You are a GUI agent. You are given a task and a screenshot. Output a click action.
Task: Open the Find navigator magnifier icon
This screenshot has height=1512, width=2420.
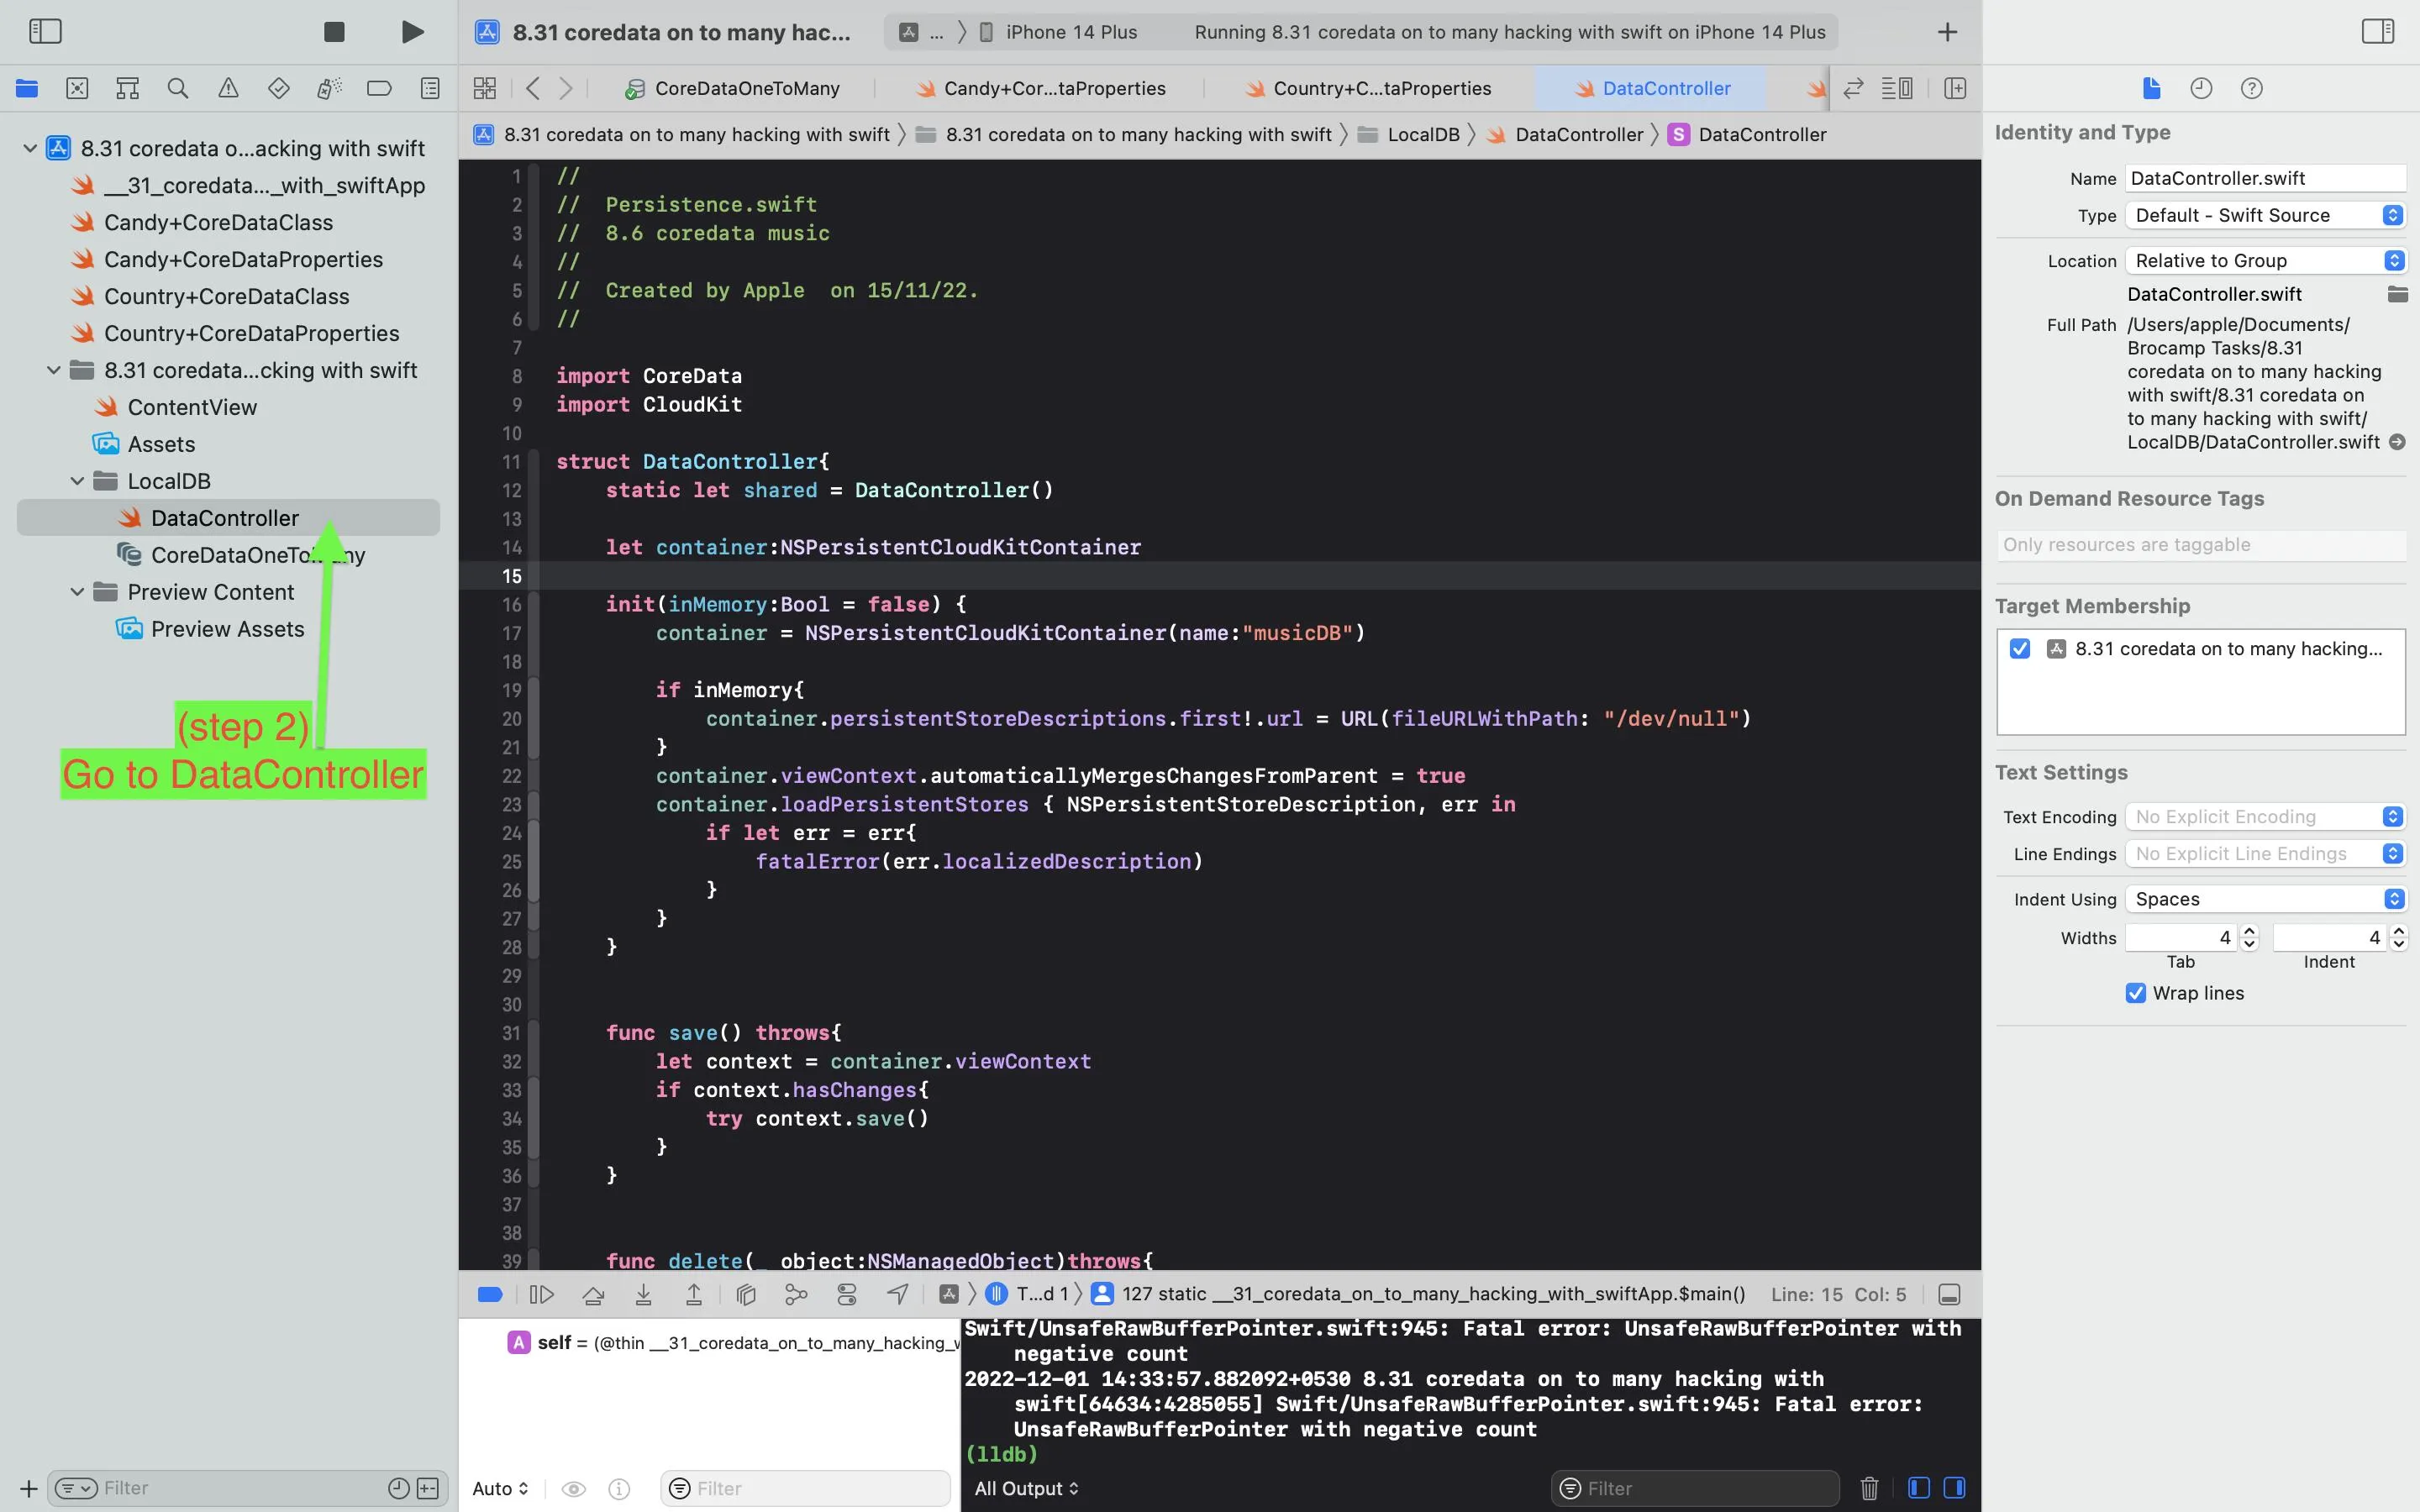178,88
